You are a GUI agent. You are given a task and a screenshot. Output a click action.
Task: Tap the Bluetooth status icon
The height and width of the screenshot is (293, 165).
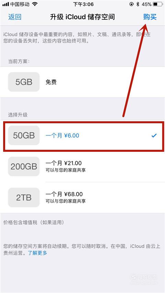click(x=138, y=4)
